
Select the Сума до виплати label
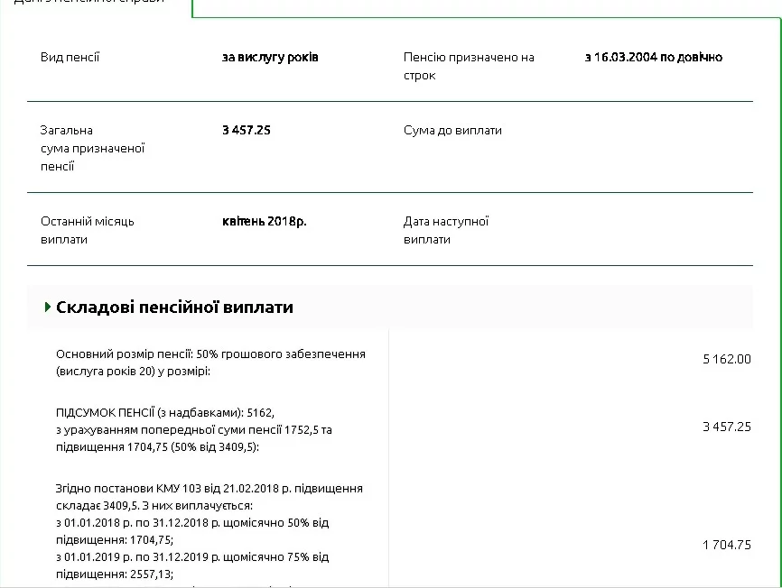pyautogui.click(x=452, y=131)
